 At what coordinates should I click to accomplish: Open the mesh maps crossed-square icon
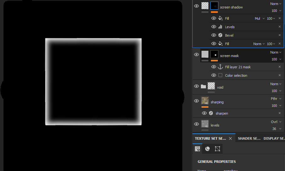pos(218,149)
